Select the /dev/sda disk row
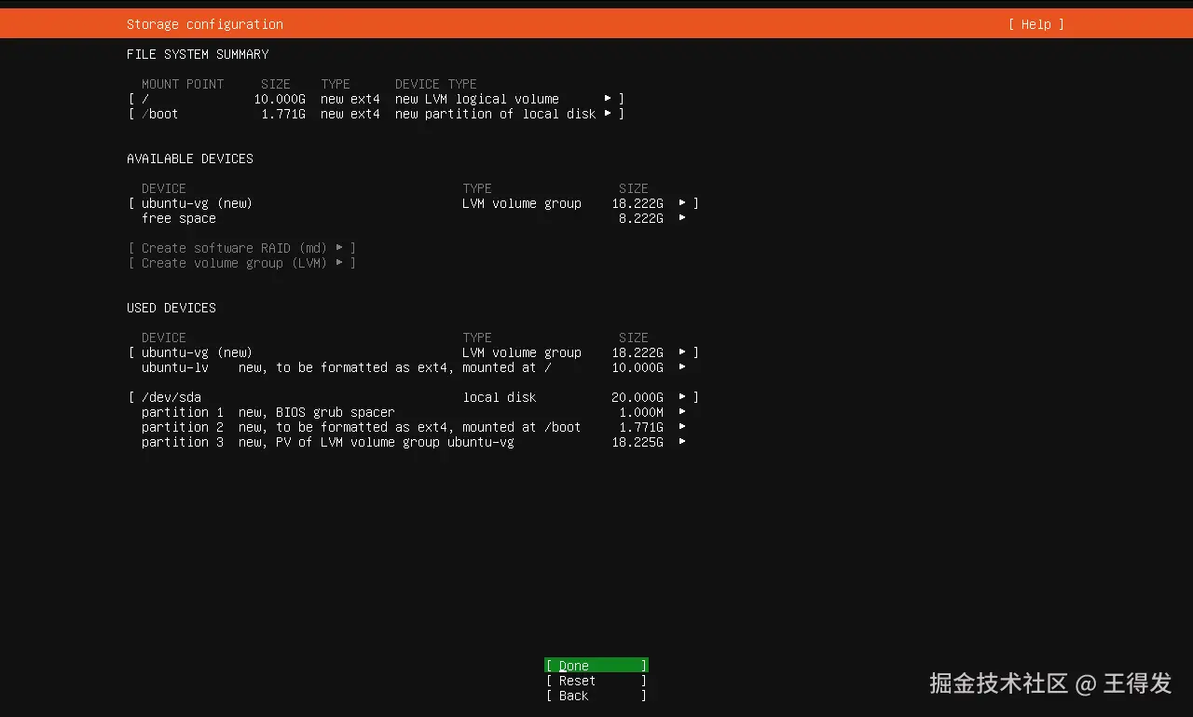 (414, 397)
